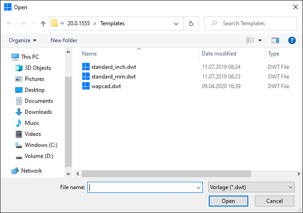This screenshot has width=303, height=213.
Task: Open the file type dropdown Vorlage (*.dwt)
Action: (251, 187)
